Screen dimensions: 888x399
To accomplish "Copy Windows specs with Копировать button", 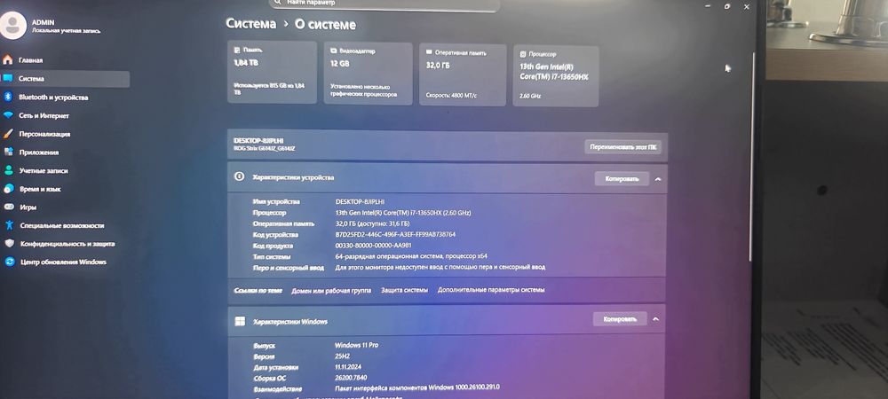I will coord(620,318).
